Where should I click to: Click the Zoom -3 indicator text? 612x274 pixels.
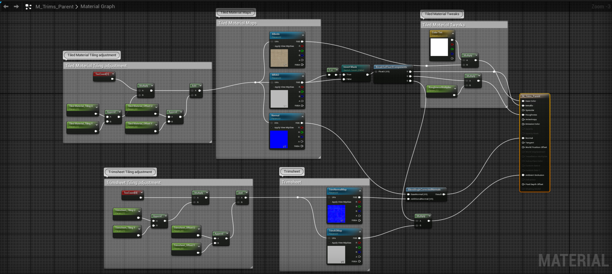click(601, 6)
